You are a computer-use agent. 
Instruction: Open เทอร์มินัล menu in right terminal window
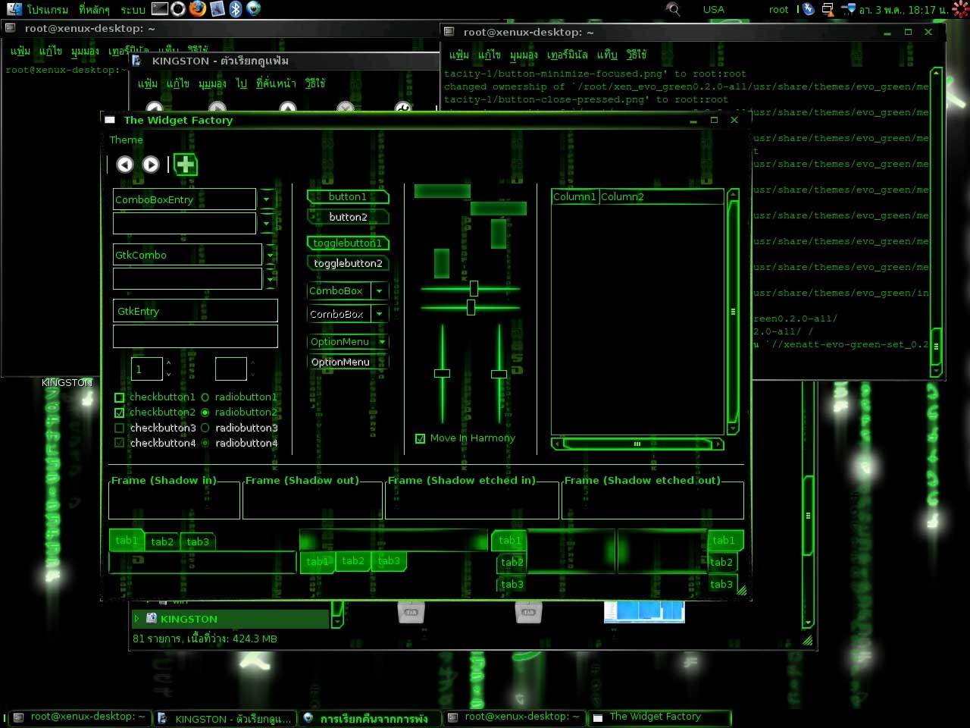[x=568, y=55]
